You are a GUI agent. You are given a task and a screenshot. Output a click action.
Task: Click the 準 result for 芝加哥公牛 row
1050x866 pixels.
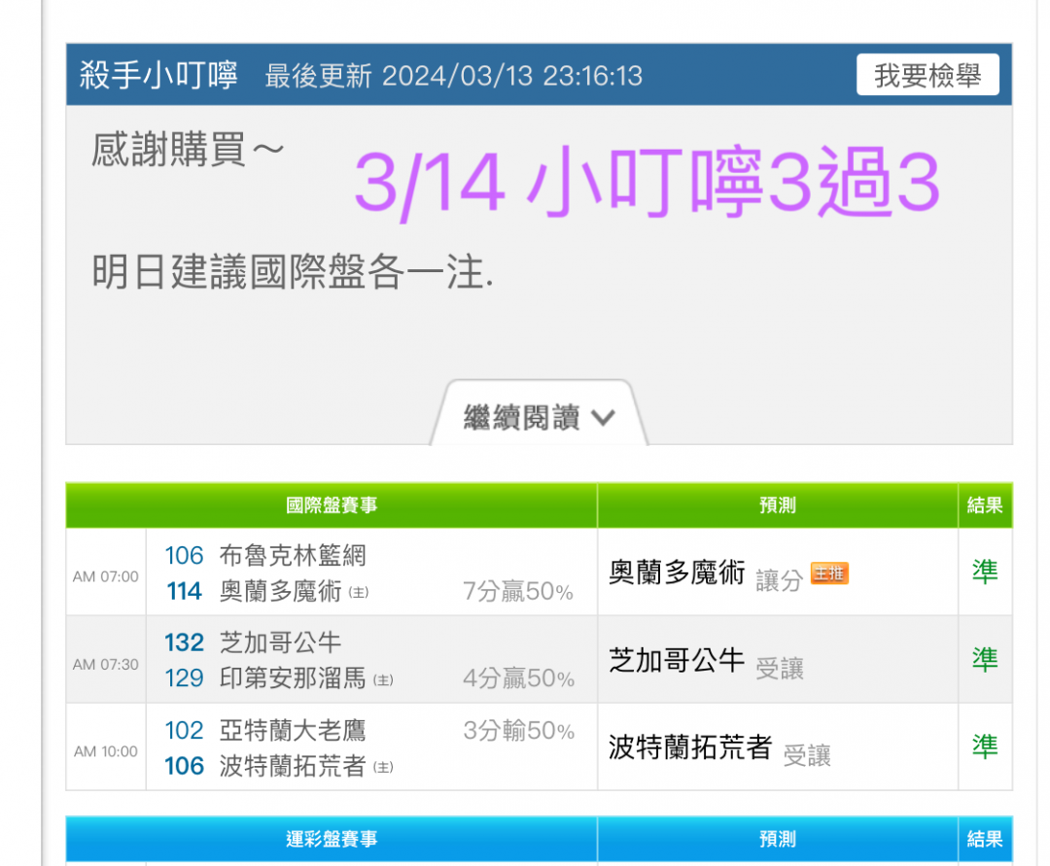(985, 660)
